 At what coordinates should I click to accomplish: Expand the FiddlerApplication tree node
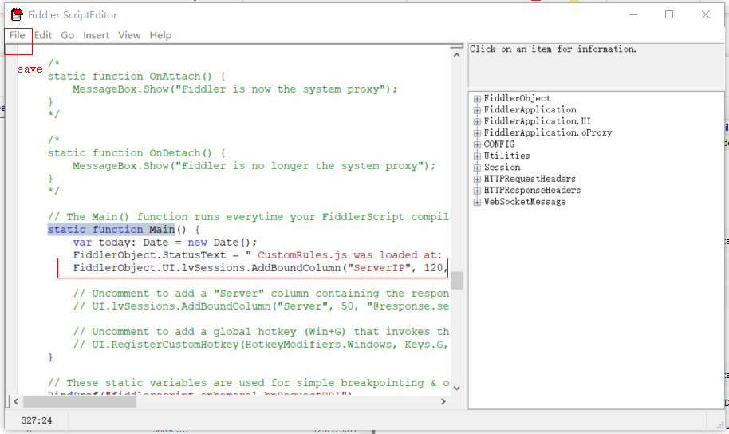pos(477,110)
